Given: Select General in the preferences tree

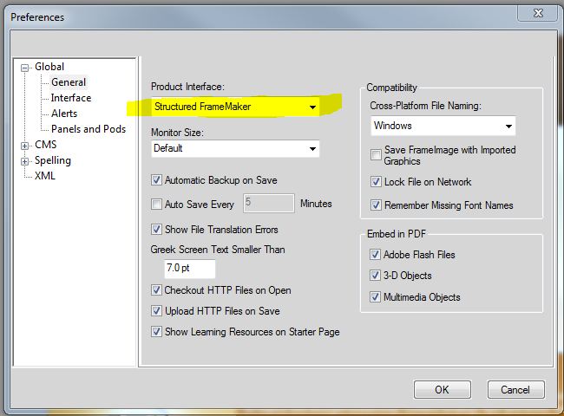Looking at the screenshot, I should click(69, 82).
